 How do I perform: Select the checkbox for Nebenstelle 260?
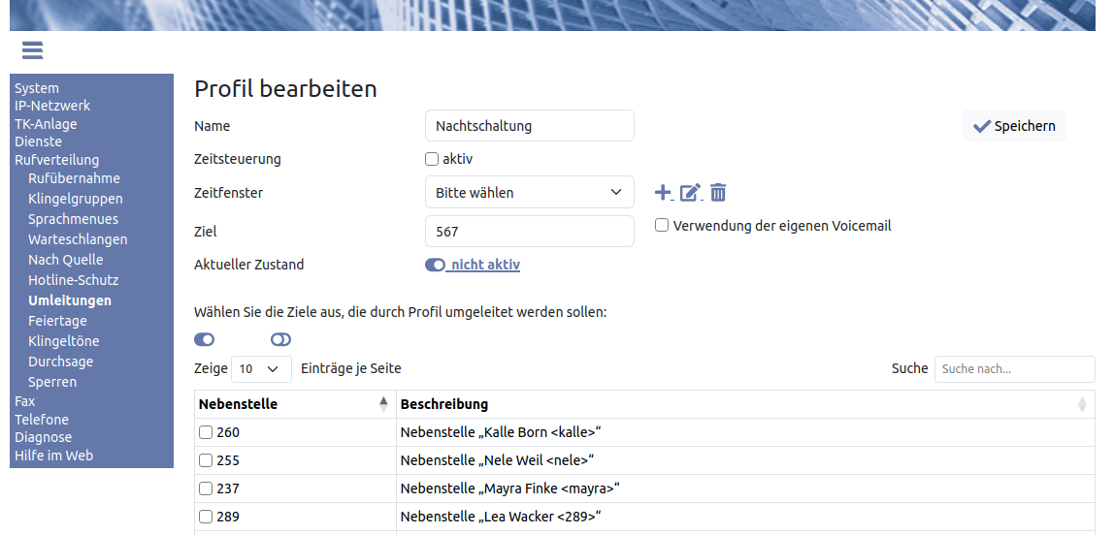coord(206,432)
